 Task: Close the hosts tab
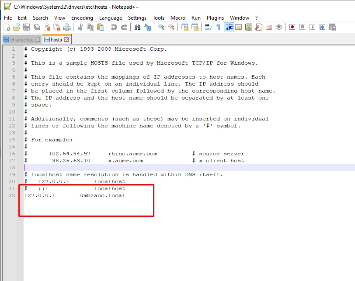(x=66, y=40)
